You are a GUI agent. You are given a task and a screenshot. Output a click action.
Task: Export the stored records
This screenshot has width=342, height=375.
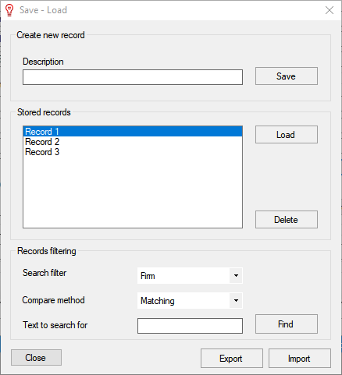[x=232, y=359]
